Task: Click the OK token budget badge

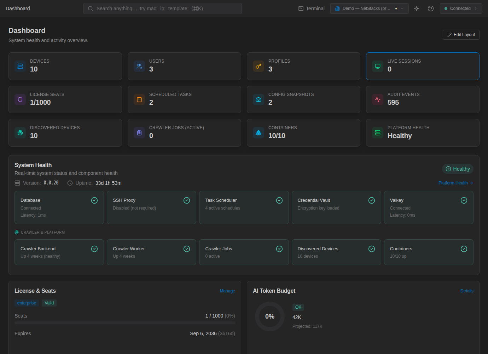Action: (298, 307)
